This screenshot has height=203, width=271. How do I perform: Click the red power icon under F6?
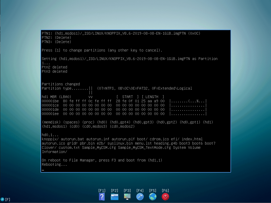click(x=165, y=197)
